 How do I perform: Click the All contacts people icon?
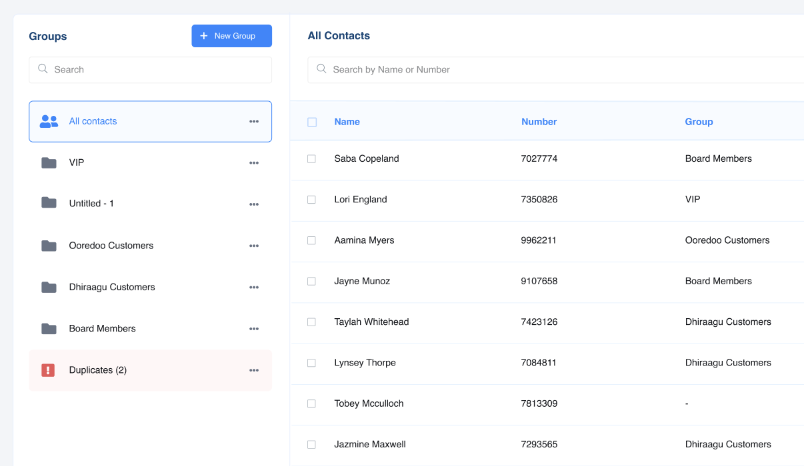tap(49, 121)
